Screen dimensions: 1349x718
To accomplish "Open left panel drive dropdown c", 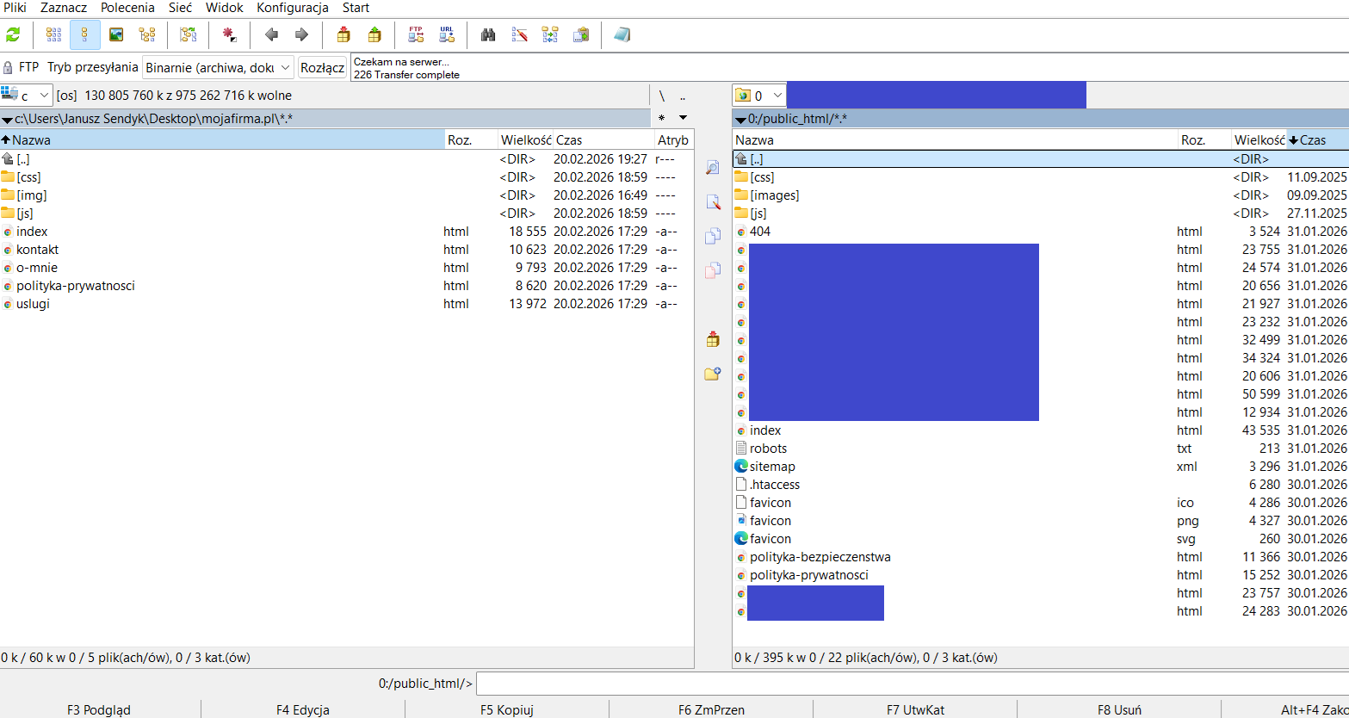I will point(27,96).
